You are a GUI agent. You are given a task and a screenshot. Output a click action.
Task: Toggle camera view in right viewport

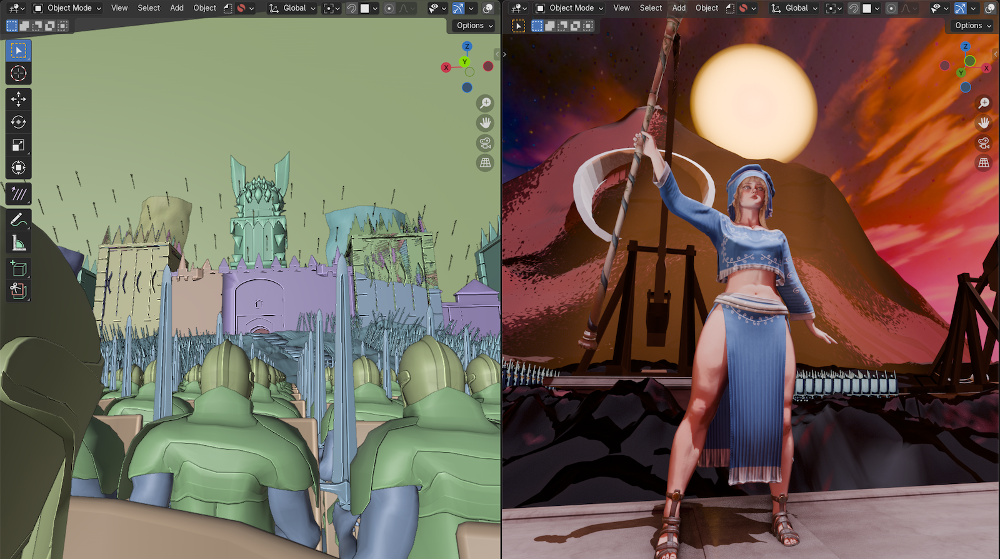click(x=984, y=143)
